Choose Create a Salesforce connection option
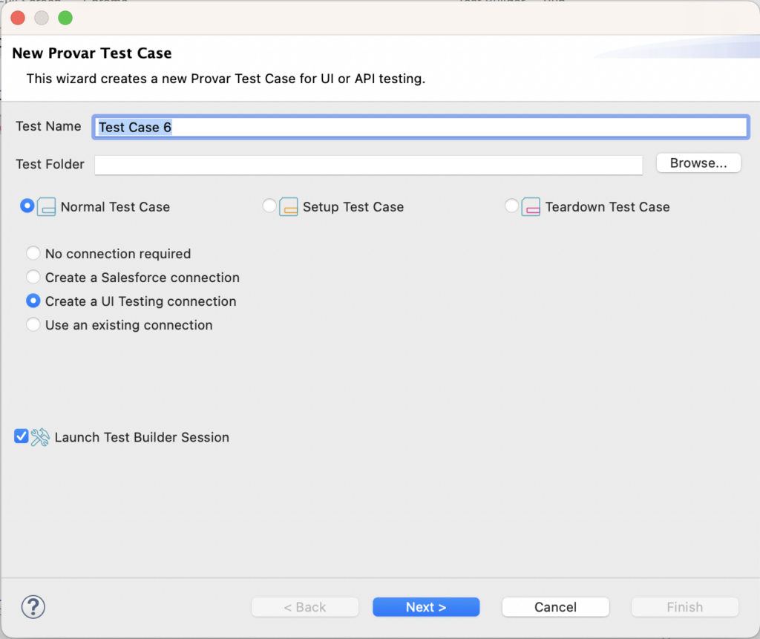Screen dimensions: 760x639 pyautogui.click(x=33, y=277)
